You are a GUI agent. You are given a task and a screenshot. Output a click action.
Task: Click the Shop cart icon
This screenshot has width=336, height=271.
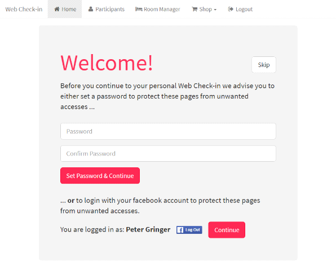click(x=194, y=9)
